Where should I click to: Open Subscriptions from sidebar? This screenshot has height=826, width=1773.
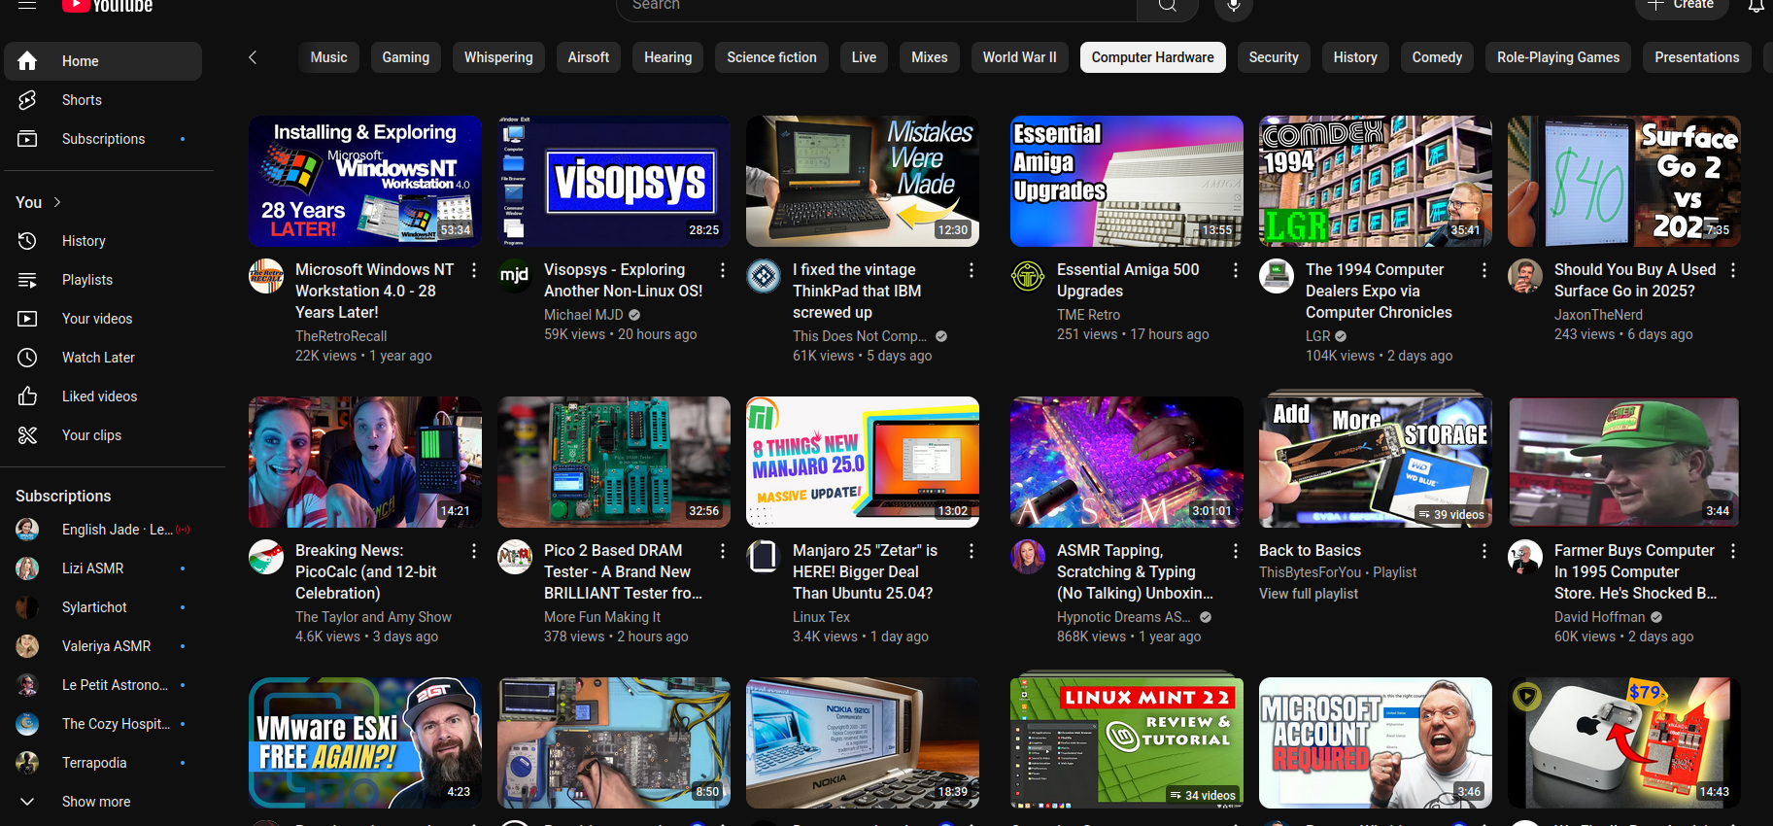[x=103, y=139]
